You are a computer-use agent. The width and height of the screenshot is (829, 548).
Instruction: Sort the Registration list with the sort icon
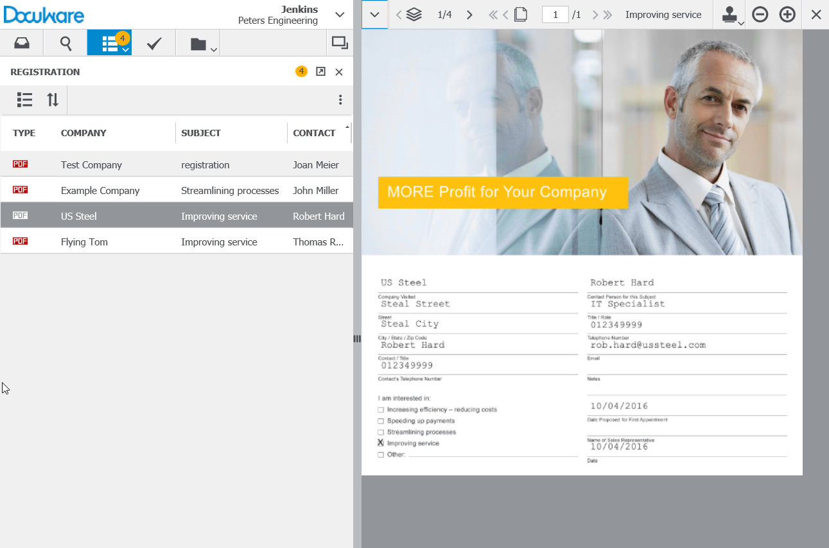53,100
